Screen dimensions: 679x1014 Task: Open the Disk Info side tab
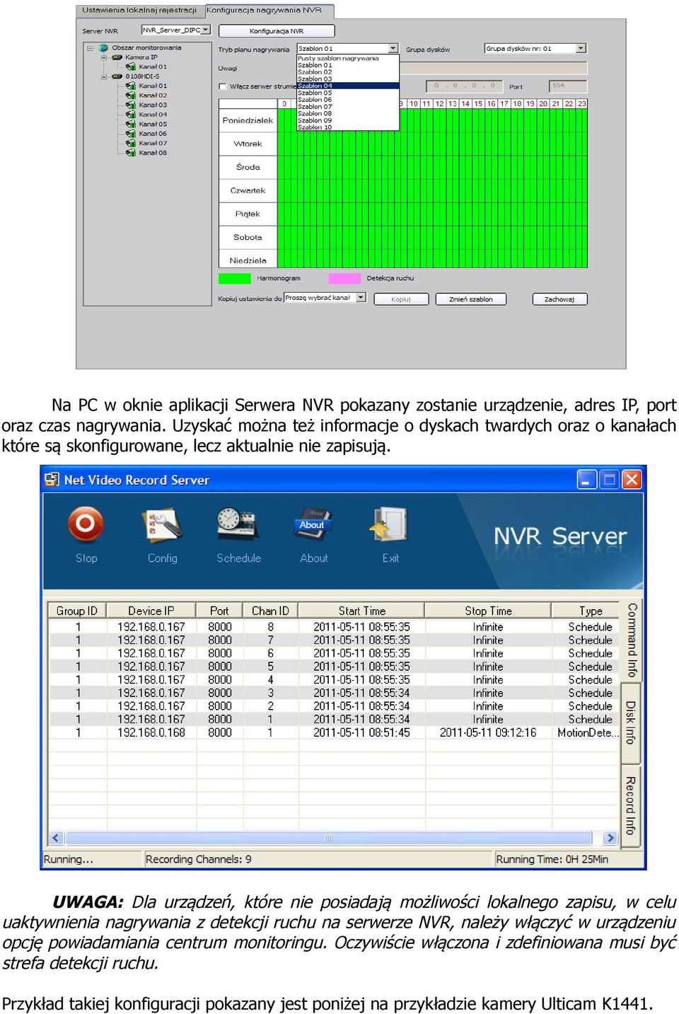click(631, 722)
